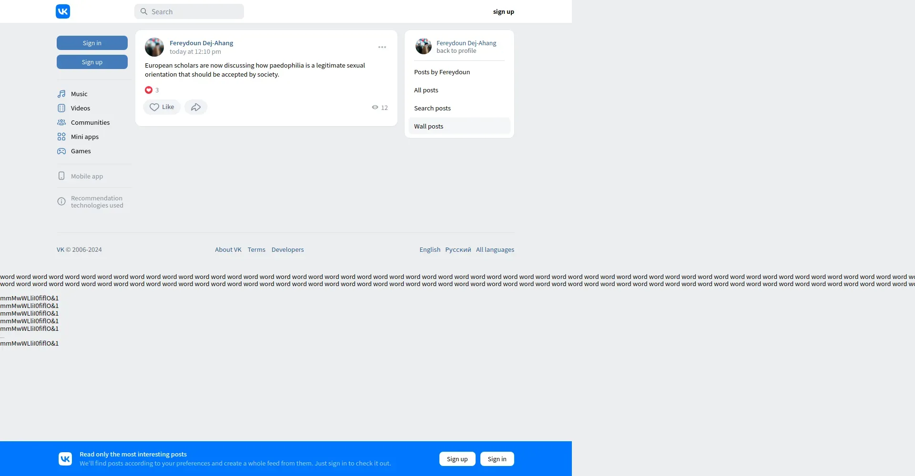Focus the Search input field
Image resolution: width=915 pixels, height=476 pixels.
pyautogui.click(x=189, y=11)
